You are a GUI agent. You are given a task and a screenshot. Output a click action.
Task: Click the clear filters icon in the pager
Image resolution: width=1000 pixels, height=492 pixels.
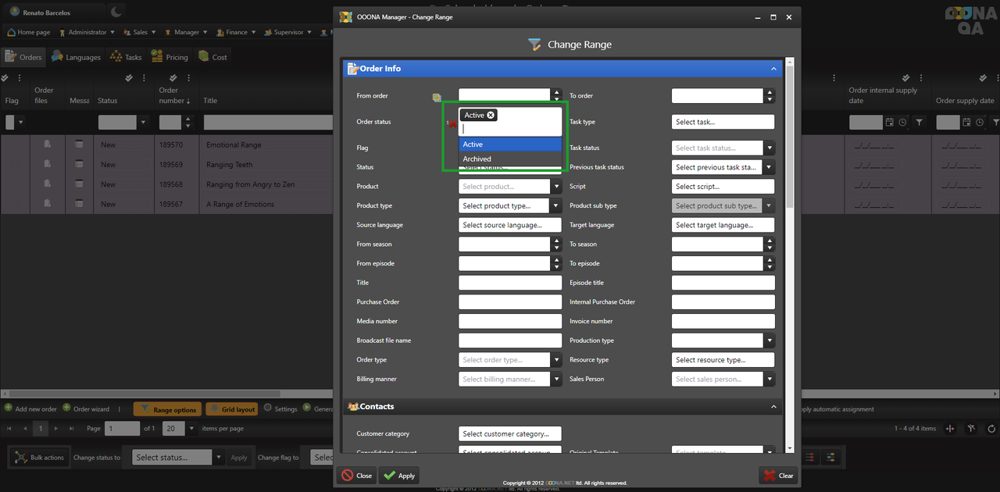[971, 429]
